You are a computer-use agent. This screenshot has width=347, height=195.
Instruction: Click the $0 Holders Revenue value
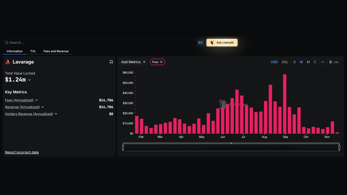tap(111, 114)
